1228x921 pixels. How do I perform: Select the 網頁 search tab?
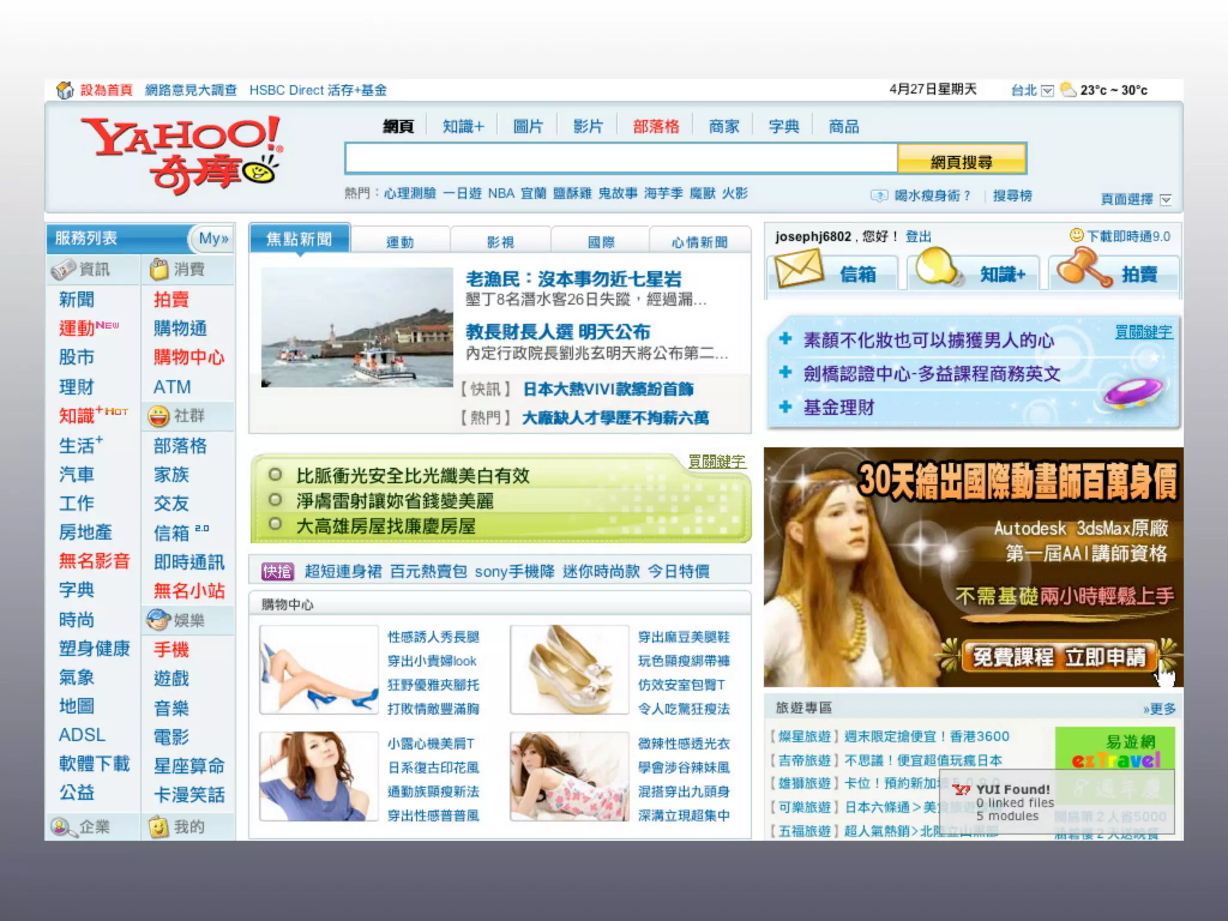pyautogui.click(x=398, y=127)
